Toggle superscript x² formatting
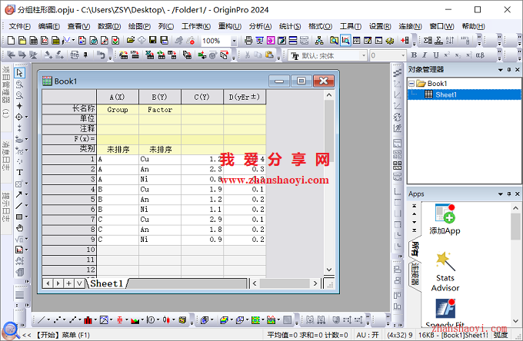Screen dimensions: 523x341 447,55
